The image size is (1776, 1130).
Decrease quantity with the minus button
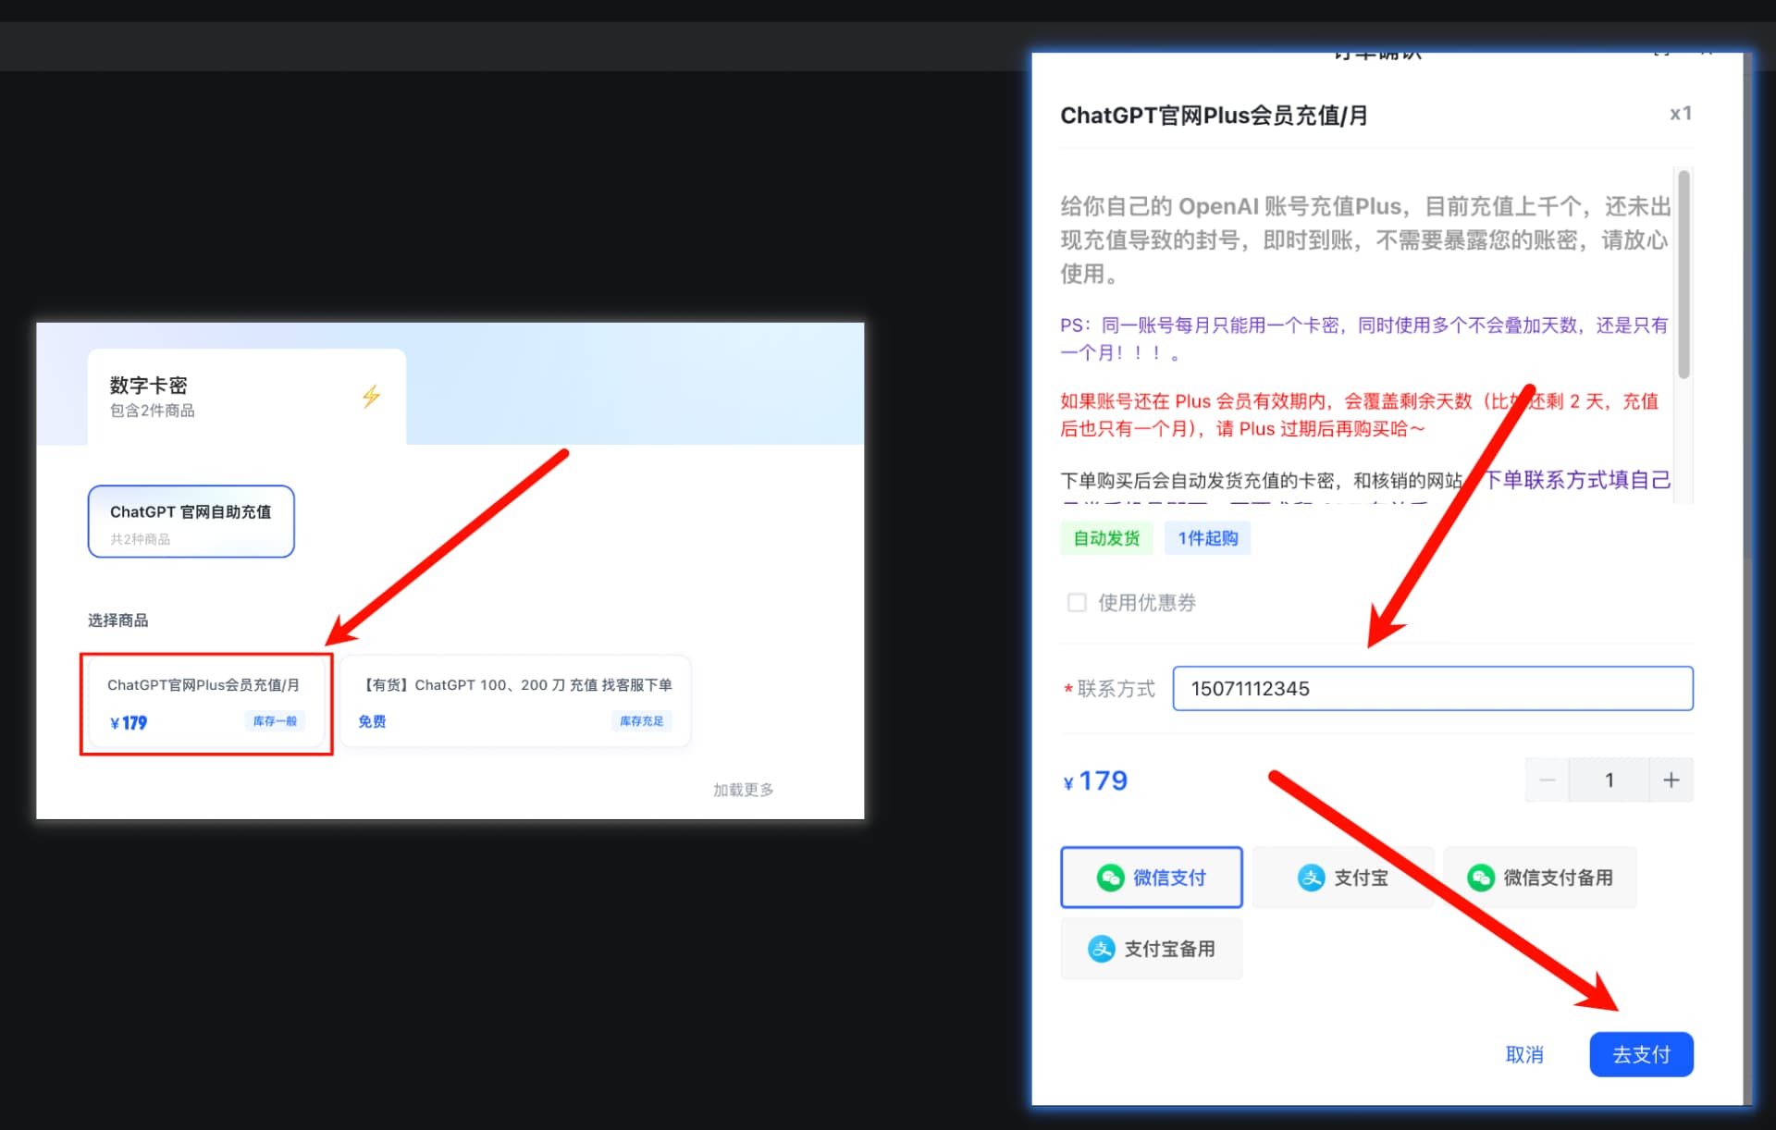pyautogui.click(x=1547, y=780)
